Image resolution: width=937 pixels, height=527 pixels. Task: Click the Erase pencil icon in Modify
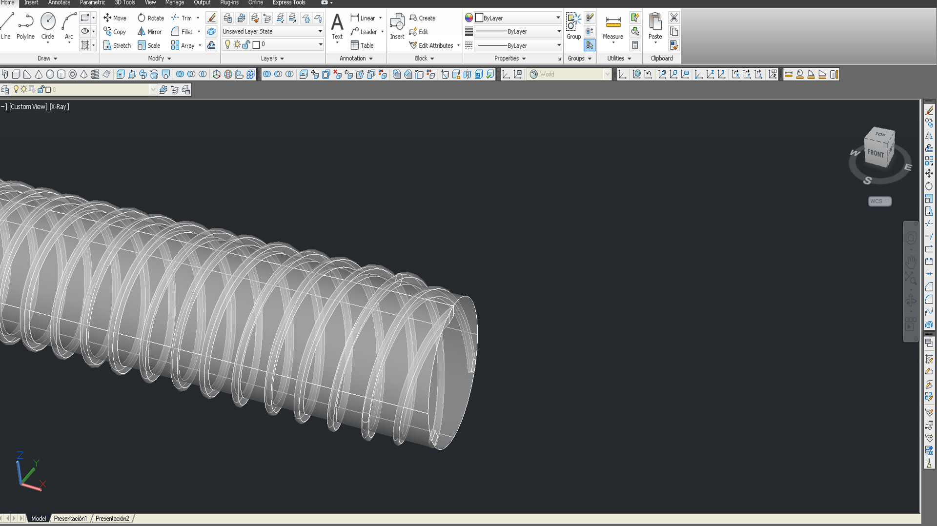(211, 18)
